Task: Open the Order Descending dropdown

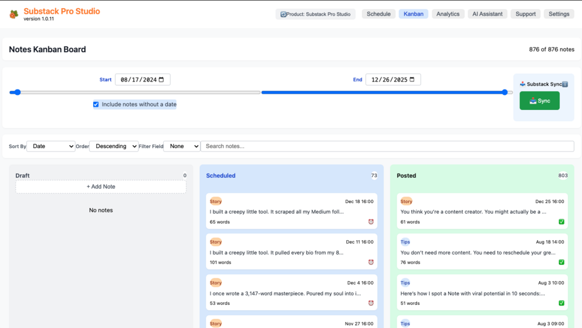Action: coord(114,146)
